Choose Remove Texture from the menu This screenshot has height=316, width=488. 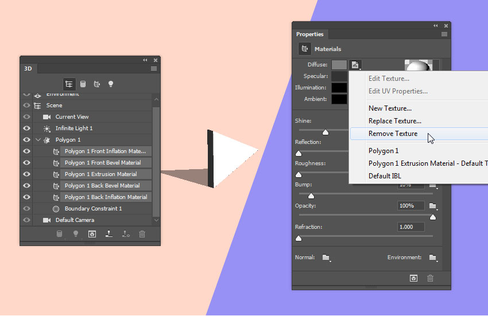419,134
